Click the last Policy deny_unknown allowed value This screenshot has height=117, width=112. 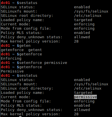click(x=82, y=110)
